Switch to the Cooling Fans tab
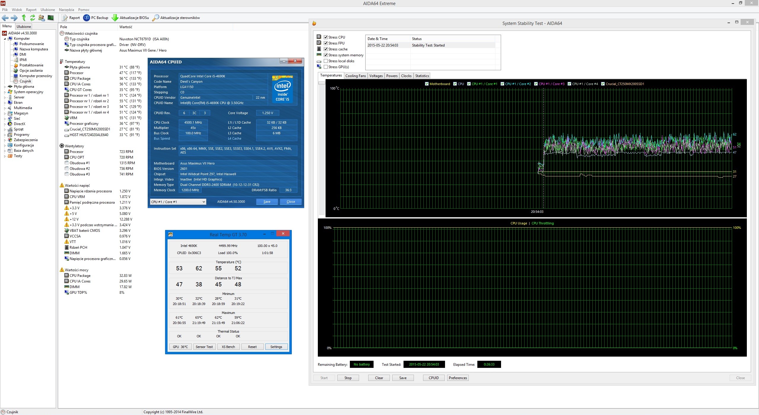759x415 pixels. pos(355,76)
